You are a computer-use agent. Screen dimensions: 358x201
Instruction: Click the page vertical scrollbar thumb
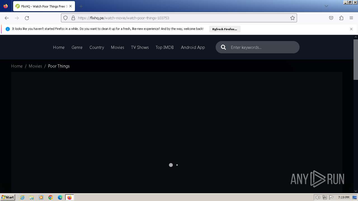356,59
